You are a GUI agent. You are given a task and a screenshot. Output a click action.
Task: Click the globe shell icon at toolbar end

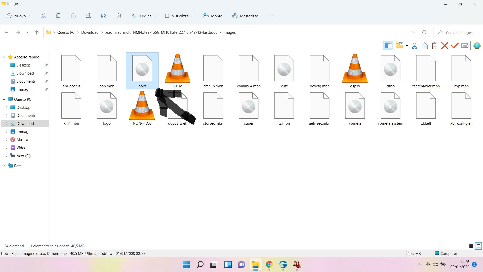(477, 46)
